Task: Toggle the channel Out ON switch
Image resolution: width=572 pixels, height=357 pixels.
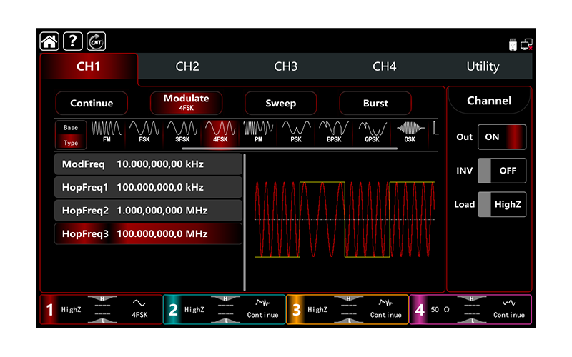Action: point(501,137)
